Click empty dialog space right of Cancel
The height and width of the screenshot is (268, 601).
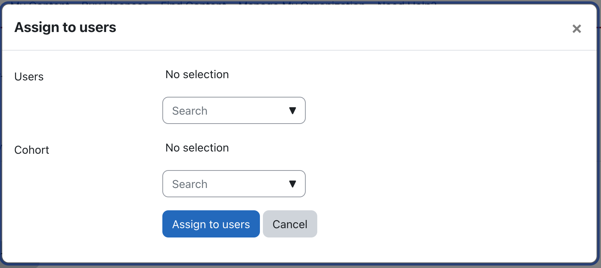pyautogui.click(x=447, y=224)
